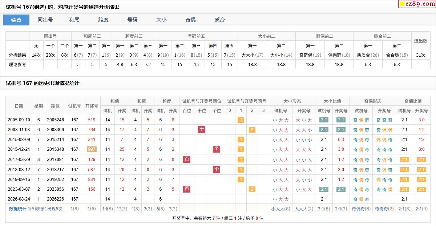The width and height of the screenshot is (436, 226).
Task: Switch to the 质合 tab
Action: (x=220, y=20)
